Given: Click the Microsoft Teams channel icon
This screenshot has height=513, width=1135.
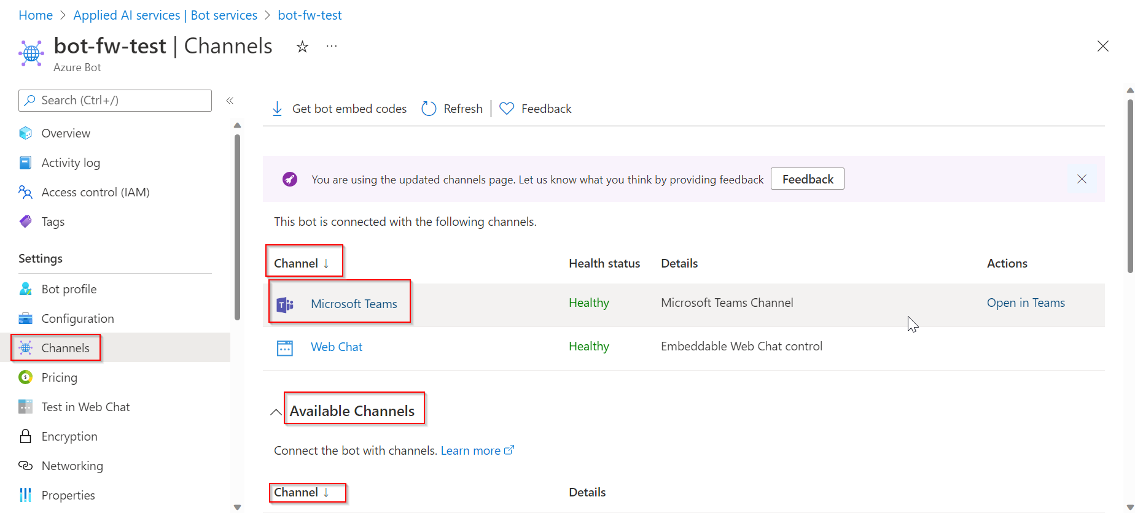Looking at the screenshot, I should (x=285, y=304).
